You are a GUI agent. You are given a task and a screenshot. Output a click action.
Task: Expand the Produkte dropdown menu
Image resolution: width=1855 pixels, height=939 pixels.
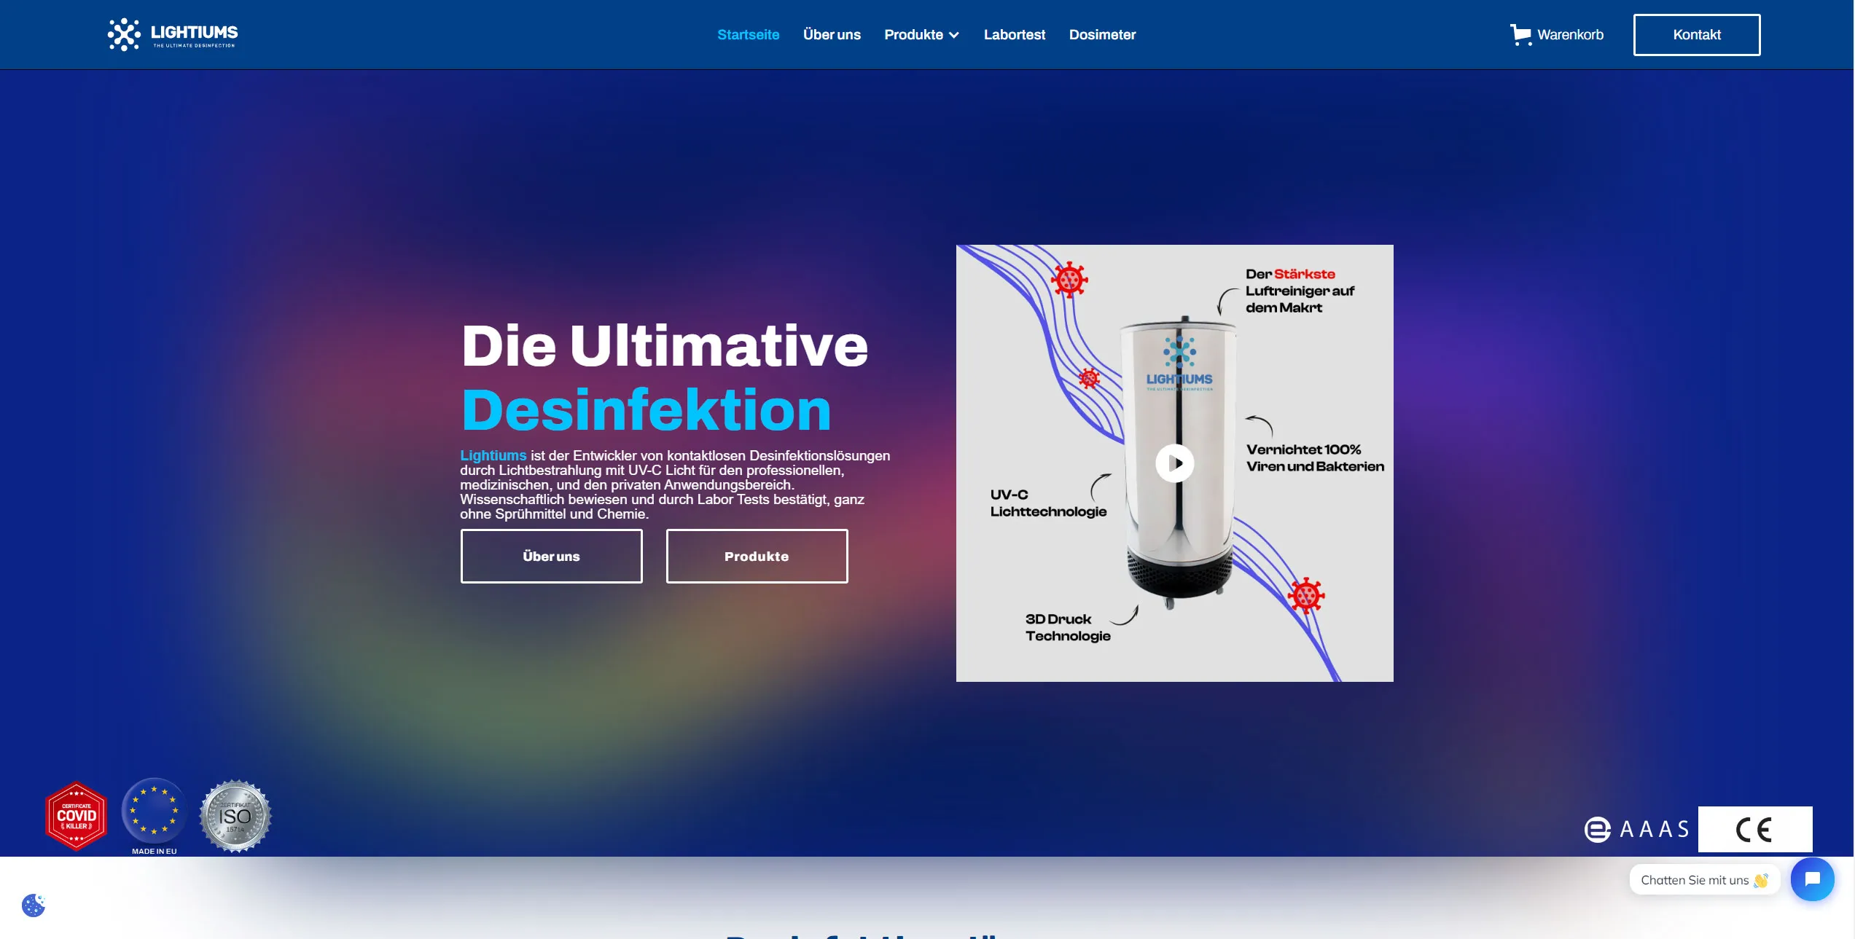coord(921,34)
